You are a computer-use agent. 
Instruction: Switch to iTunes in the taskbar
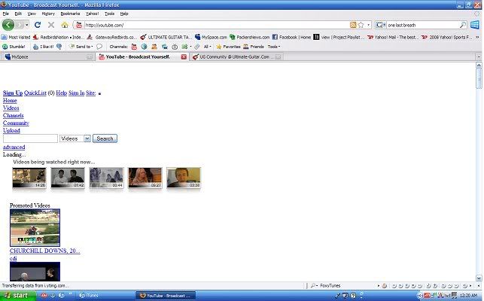point(105,296)
